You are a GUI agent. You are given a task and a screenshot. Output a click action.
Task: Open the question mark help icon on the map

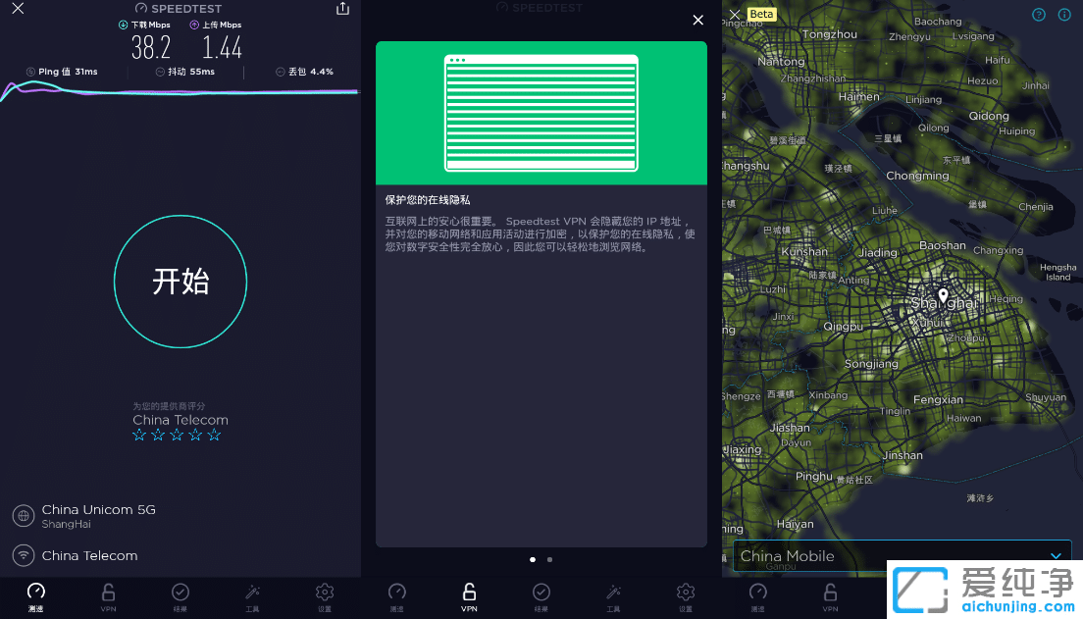coord(1039,15)
